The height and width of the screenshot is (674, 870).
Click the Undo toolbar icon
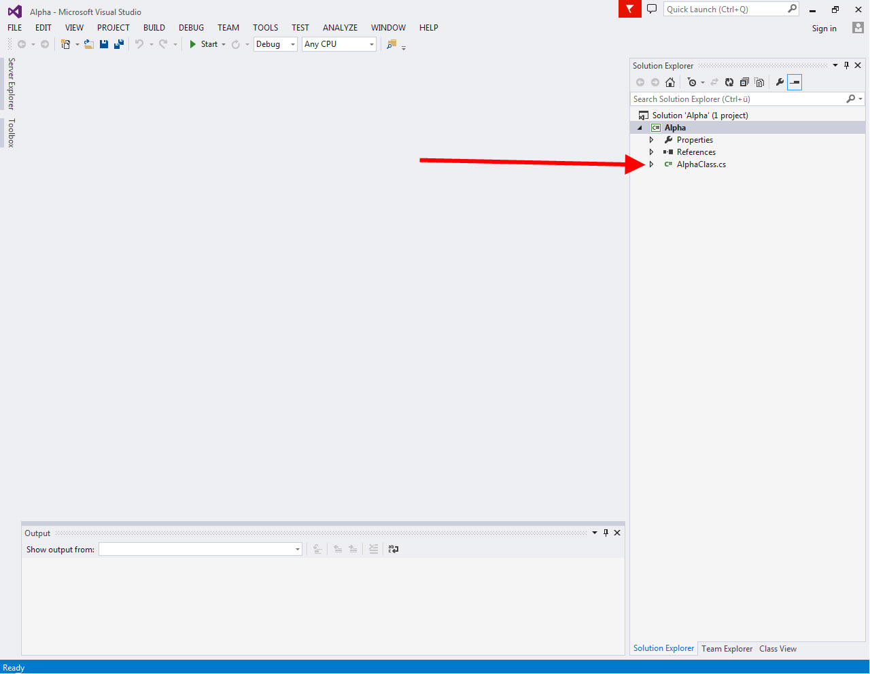139,44
